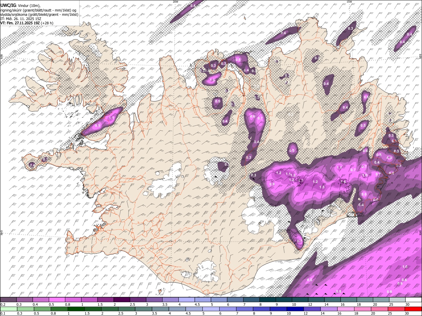The image size is (422, 316).
Task: Click the pink lower-row swatch labeled 20
Action: [379, 309]
